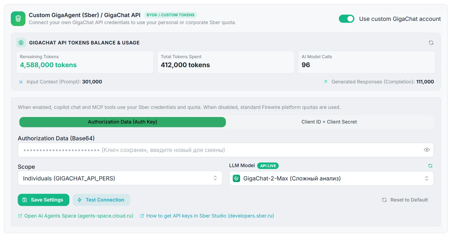Image resolution: width=452 pixels, height=237 pixels.
Task: Open AI Agents Space link
Action: (75, 216)
